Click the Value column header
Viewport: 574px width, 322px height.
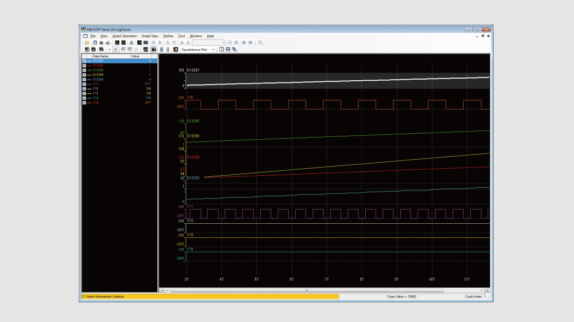136,56
